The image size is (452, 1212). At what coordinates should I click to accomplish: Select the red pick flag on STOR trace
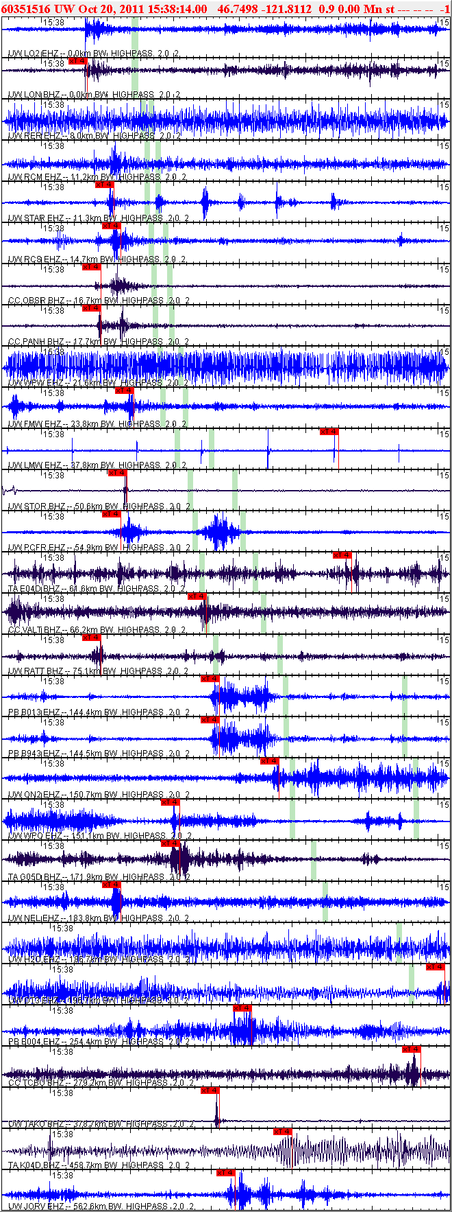[x=118, y=473]
